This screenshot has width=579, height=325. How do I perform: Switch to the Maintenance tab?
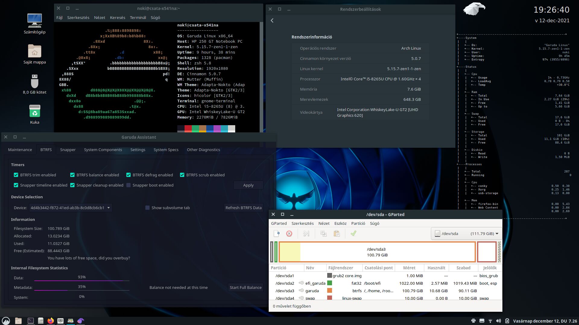20,150
